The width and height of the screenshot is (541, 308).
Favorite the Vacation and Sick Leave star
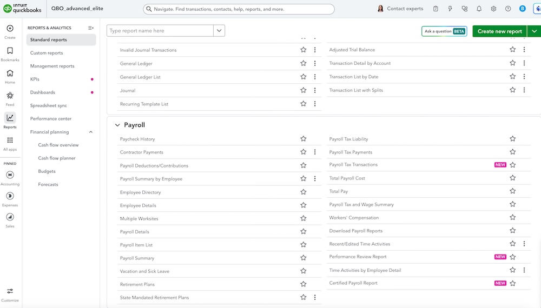coord(304,271)
